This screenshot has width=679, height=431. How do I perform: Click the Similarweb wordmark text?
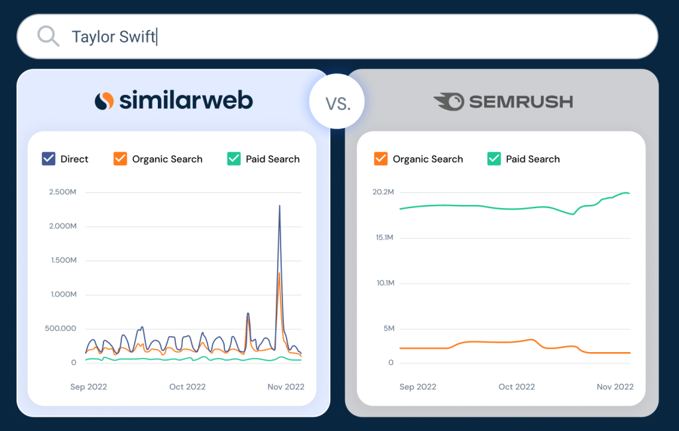click(186, 101)
